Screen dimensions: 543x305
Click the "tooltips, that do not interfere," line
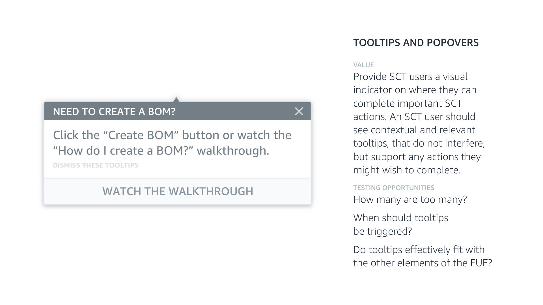coord(419,143)
